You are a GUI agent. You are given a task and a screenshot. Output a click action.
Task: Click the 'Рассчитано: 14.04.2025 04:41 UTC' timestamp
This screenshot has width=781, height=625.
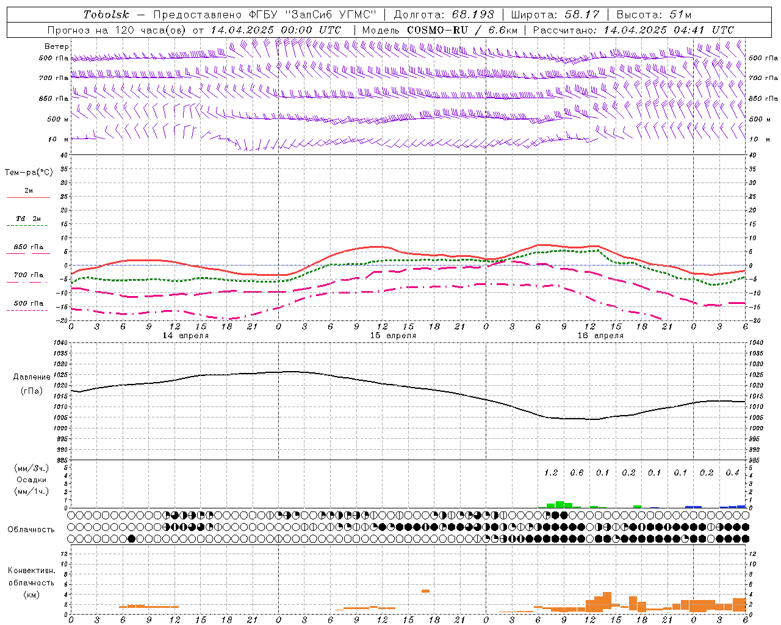(633, 30)
